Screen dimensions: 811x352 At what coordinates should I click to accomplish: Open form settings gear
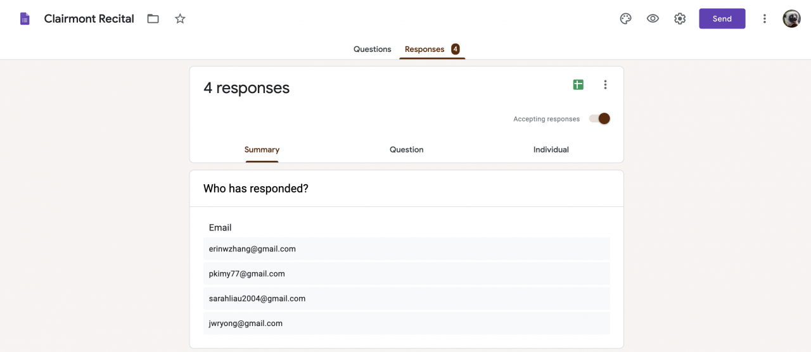(x=680, y=19)
